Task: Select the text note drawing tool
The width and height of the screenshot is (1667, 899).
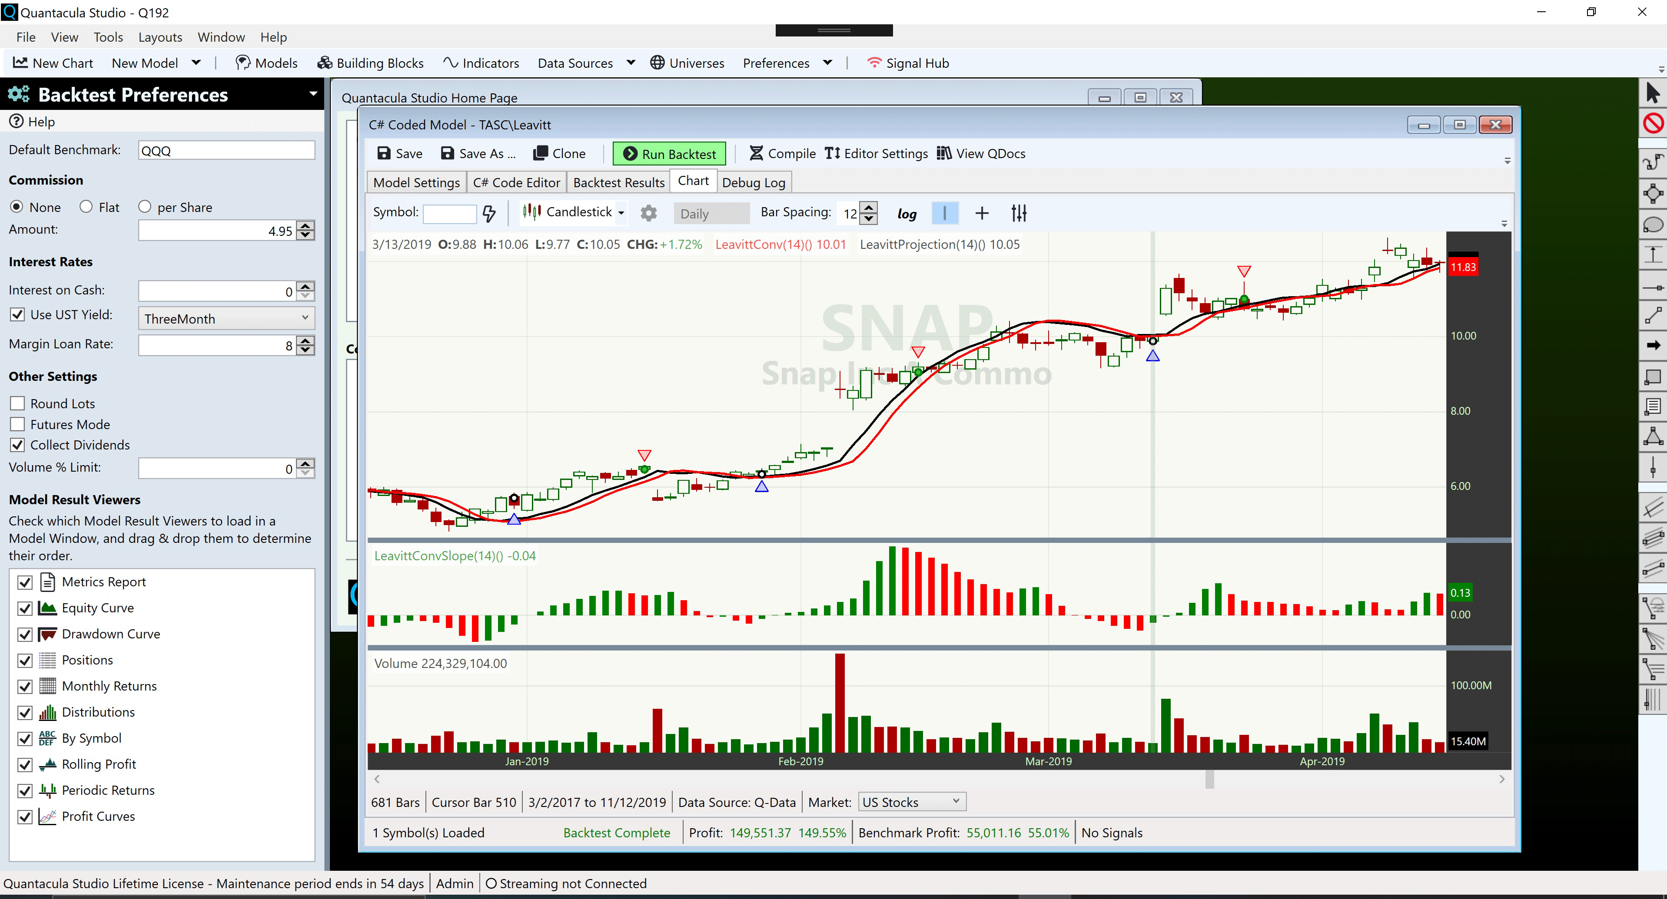Action: (1653, 406)
